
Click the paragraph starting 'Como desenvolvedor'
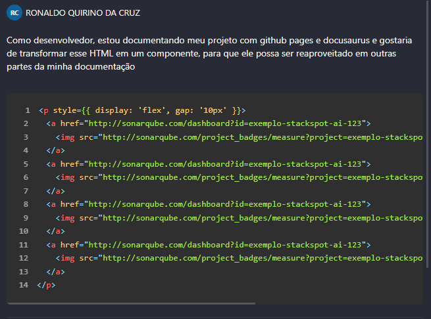[209, 53]
